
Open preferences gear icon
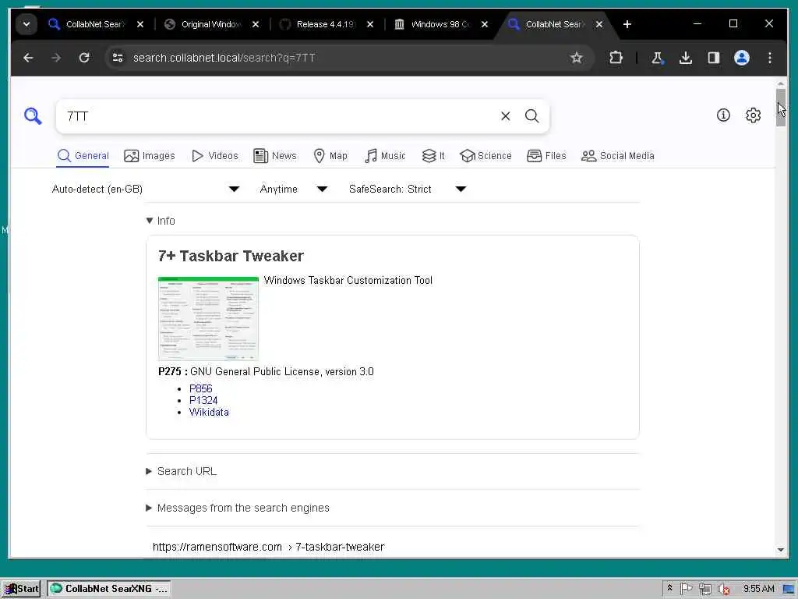pyautogui.click(x=754, y=115)
